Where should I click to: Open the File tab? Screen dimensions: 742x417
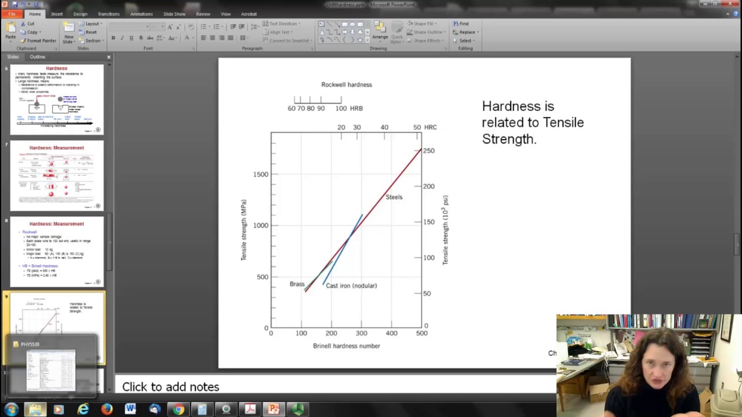click(x=12, y=14)
